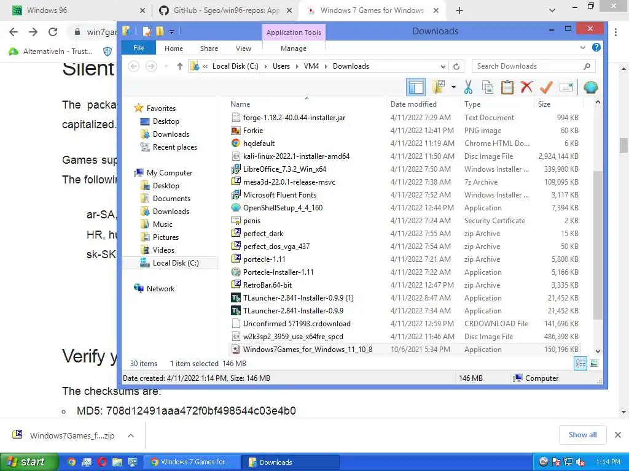Click Show all downloads in Chrome
This screenshot has height=471, width=629.
click(582, 435)
